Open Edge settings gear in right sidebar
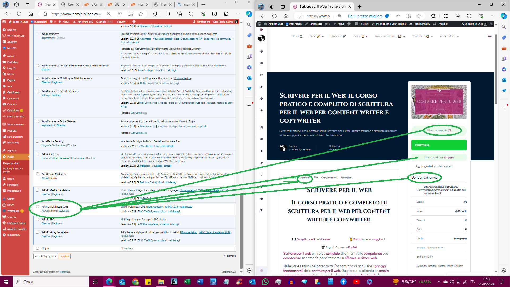The image size is (510, 287). click(x=504, y=270)
